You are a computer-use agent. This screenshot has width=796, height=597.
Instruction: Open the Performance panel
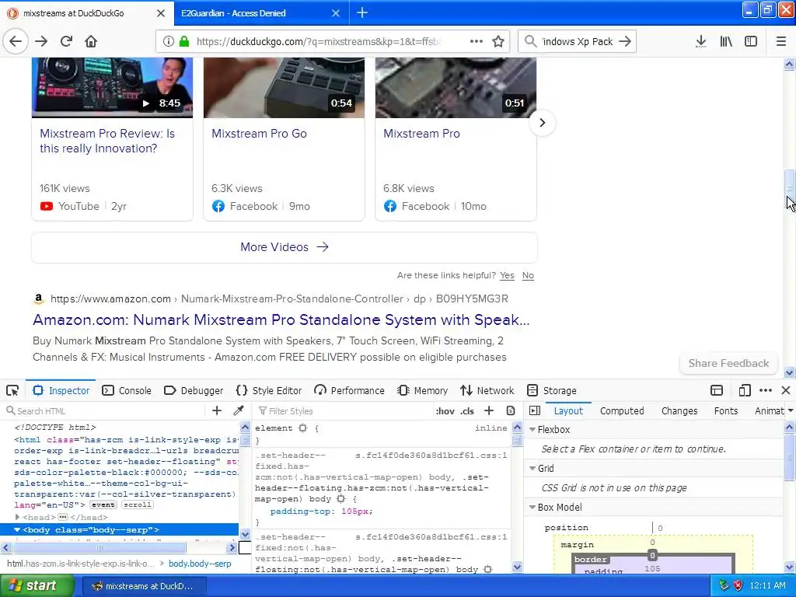[349, 390]
